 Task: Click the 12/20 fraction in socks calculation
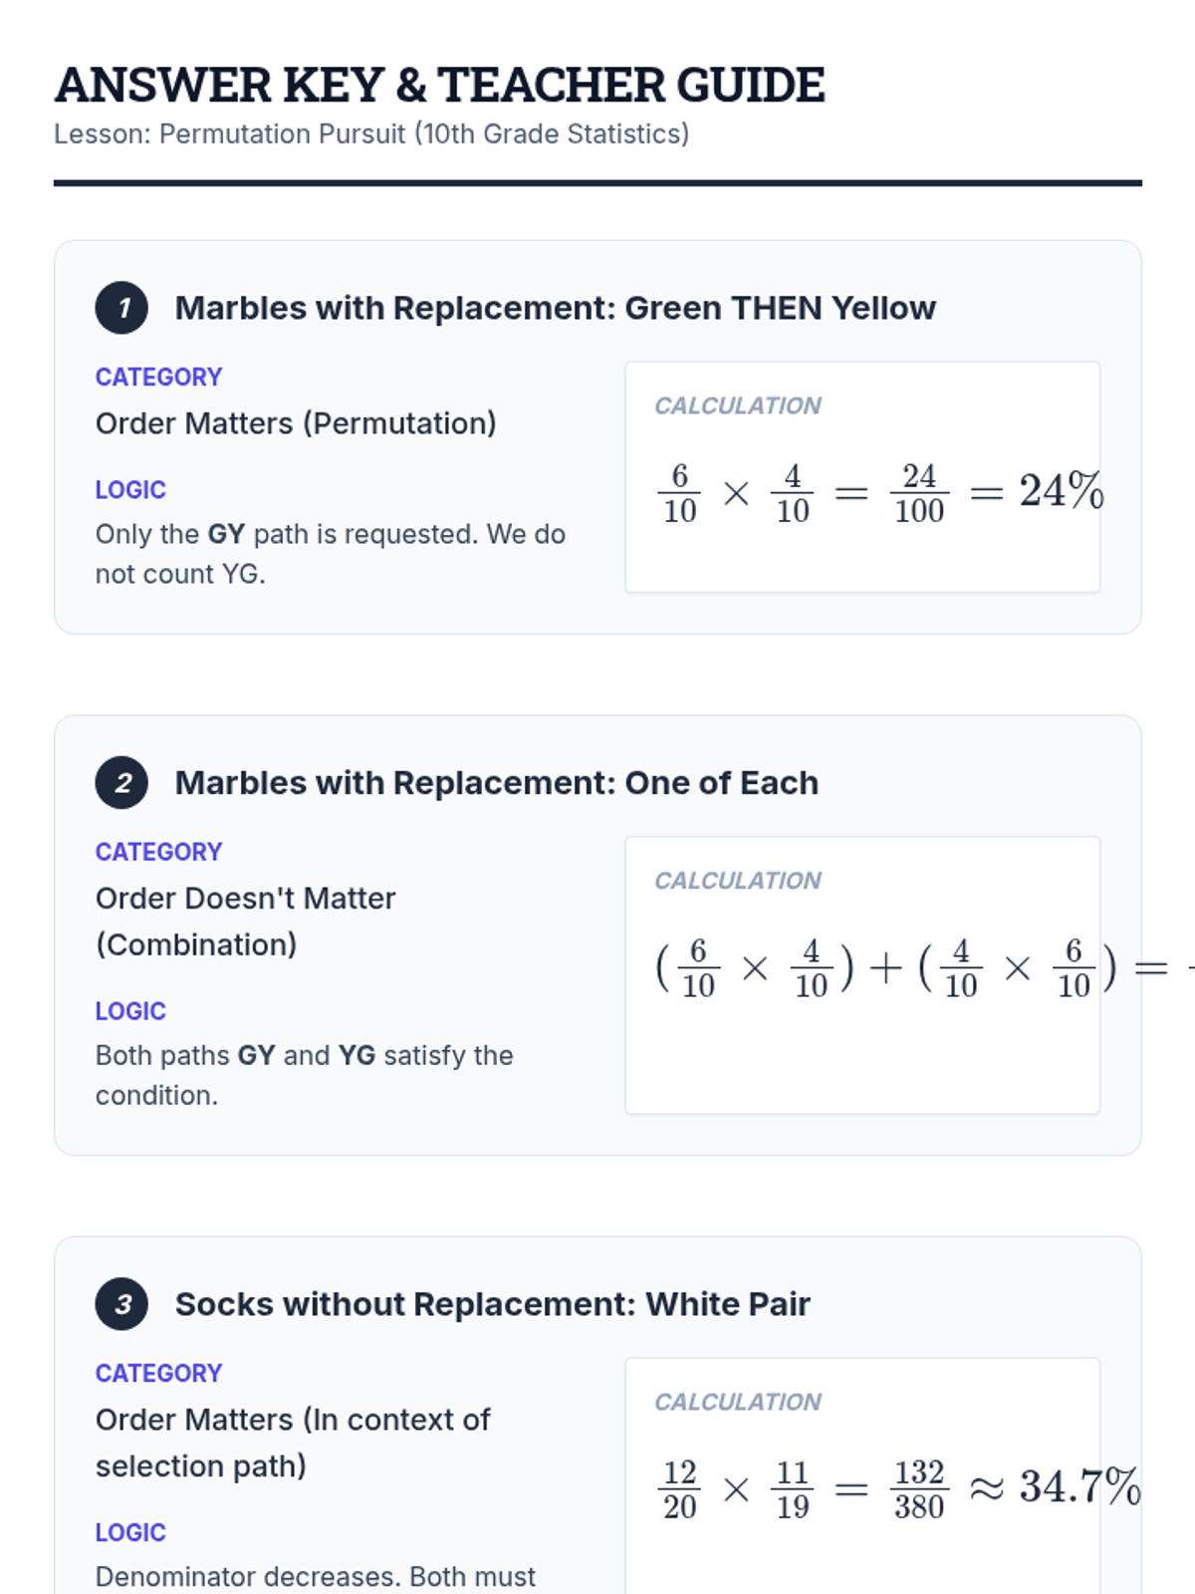[679, 1489]
